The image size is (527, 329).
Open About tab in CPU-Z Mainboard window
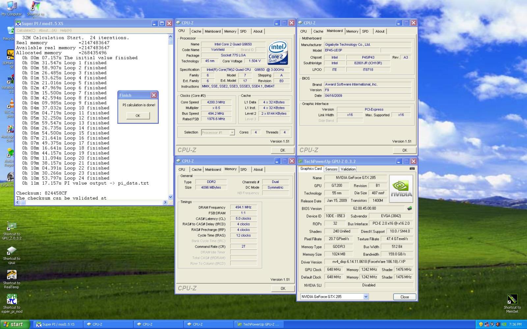point(380,31)
